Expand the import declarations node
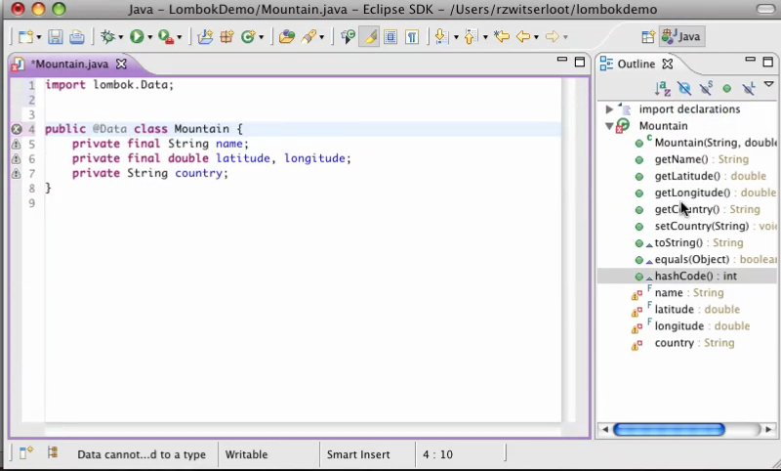Screen dimensions: 781x471 click(x=610, y=109)
